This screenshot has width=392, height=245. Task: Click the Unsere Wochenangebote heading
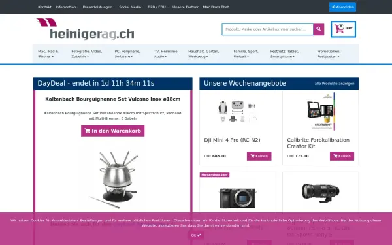(245, 83)
